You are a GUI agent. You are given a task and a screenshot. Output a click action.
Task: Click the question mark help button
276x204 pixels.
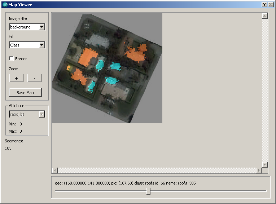point(264,4)
